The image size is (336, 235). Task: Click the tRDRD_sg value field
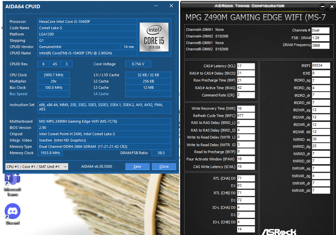click(321, 81)
